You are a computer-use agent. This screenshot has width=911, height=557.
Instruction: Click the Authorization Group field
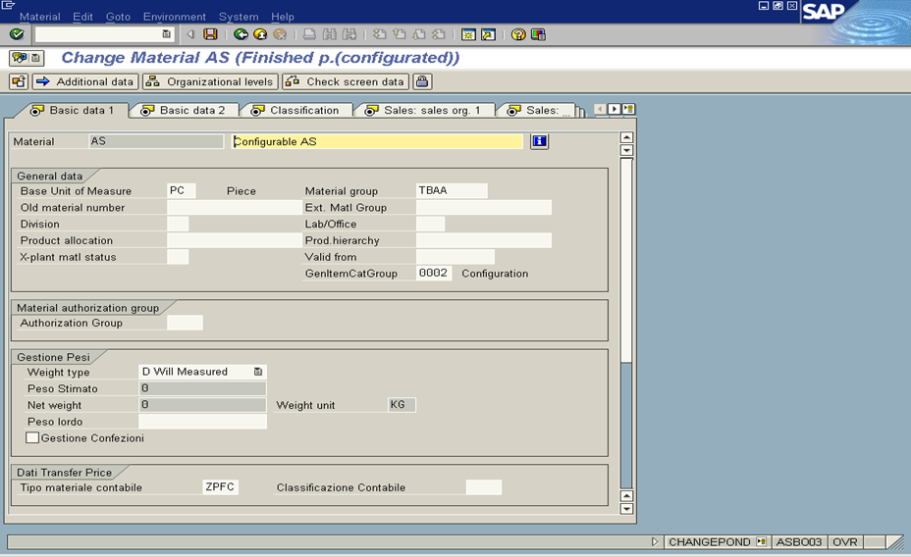(x=185, y=323)
